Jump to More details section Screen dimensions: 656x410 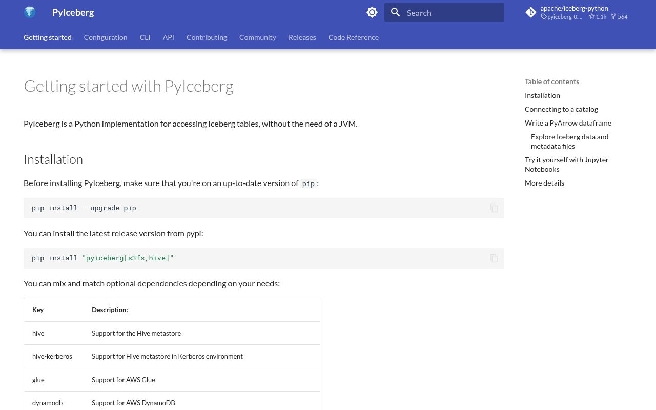(x=544, y=183)
